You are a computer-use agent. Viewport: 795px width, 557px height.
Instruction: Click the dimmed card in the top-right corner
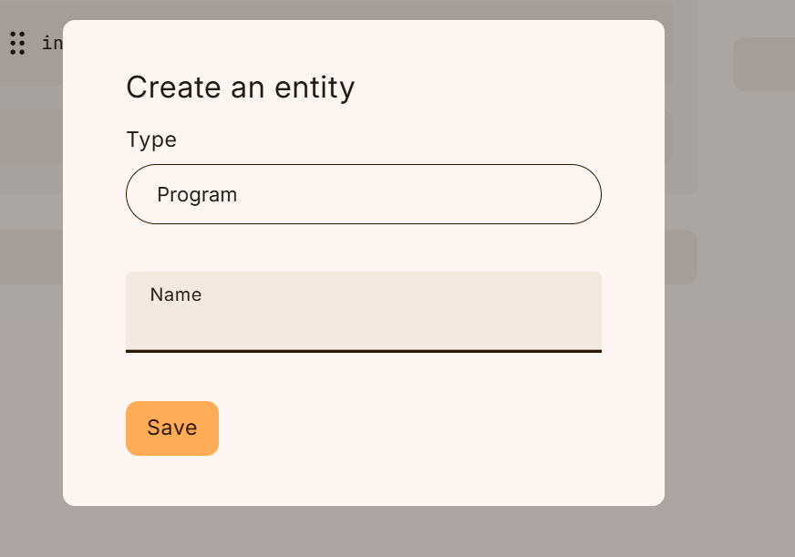764,65
